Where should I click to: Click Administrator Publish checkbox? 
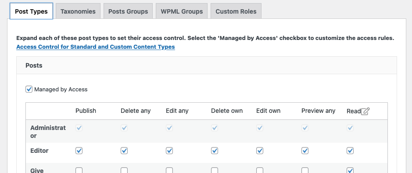[x=79, y=128]
